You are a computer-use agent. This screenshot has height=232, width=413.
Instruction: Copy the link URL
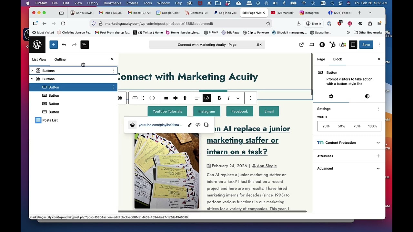(206, 125)
